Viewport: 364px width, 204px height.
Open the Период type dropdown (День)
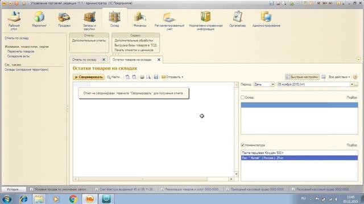(x=273, y=84)
